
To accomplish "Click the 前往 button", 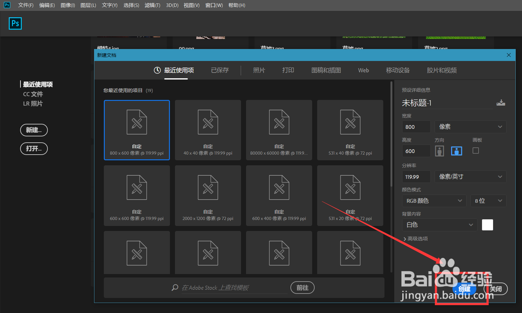I will coord(302,288).
